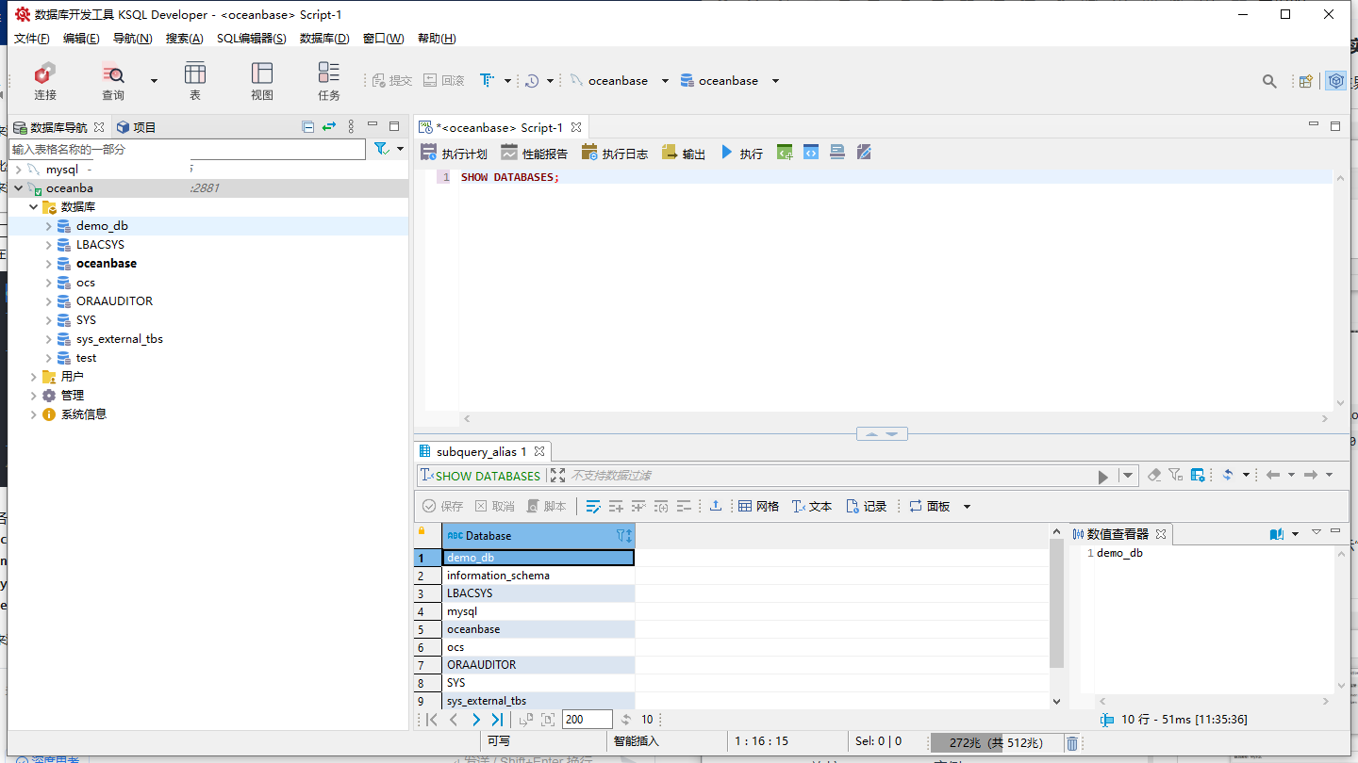Open the SQL编辑器 menu
Screen dimensions: 1358x763
251,39
